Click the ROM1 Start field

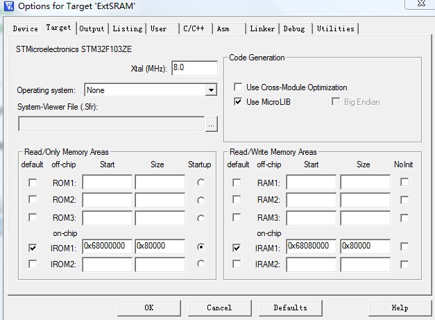click(107, 182)
